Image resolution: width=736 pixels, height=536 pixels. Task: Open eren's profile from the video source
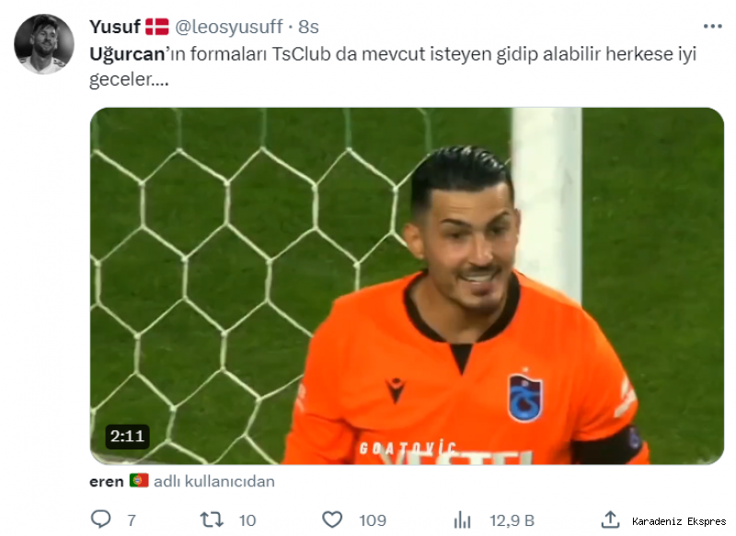coord(107,482)
